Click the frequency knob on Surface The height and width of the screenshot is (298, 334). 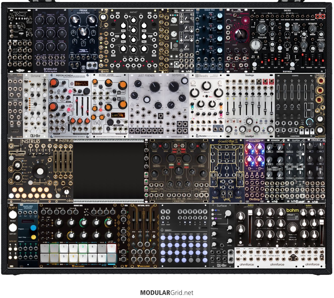coord(214,223)
